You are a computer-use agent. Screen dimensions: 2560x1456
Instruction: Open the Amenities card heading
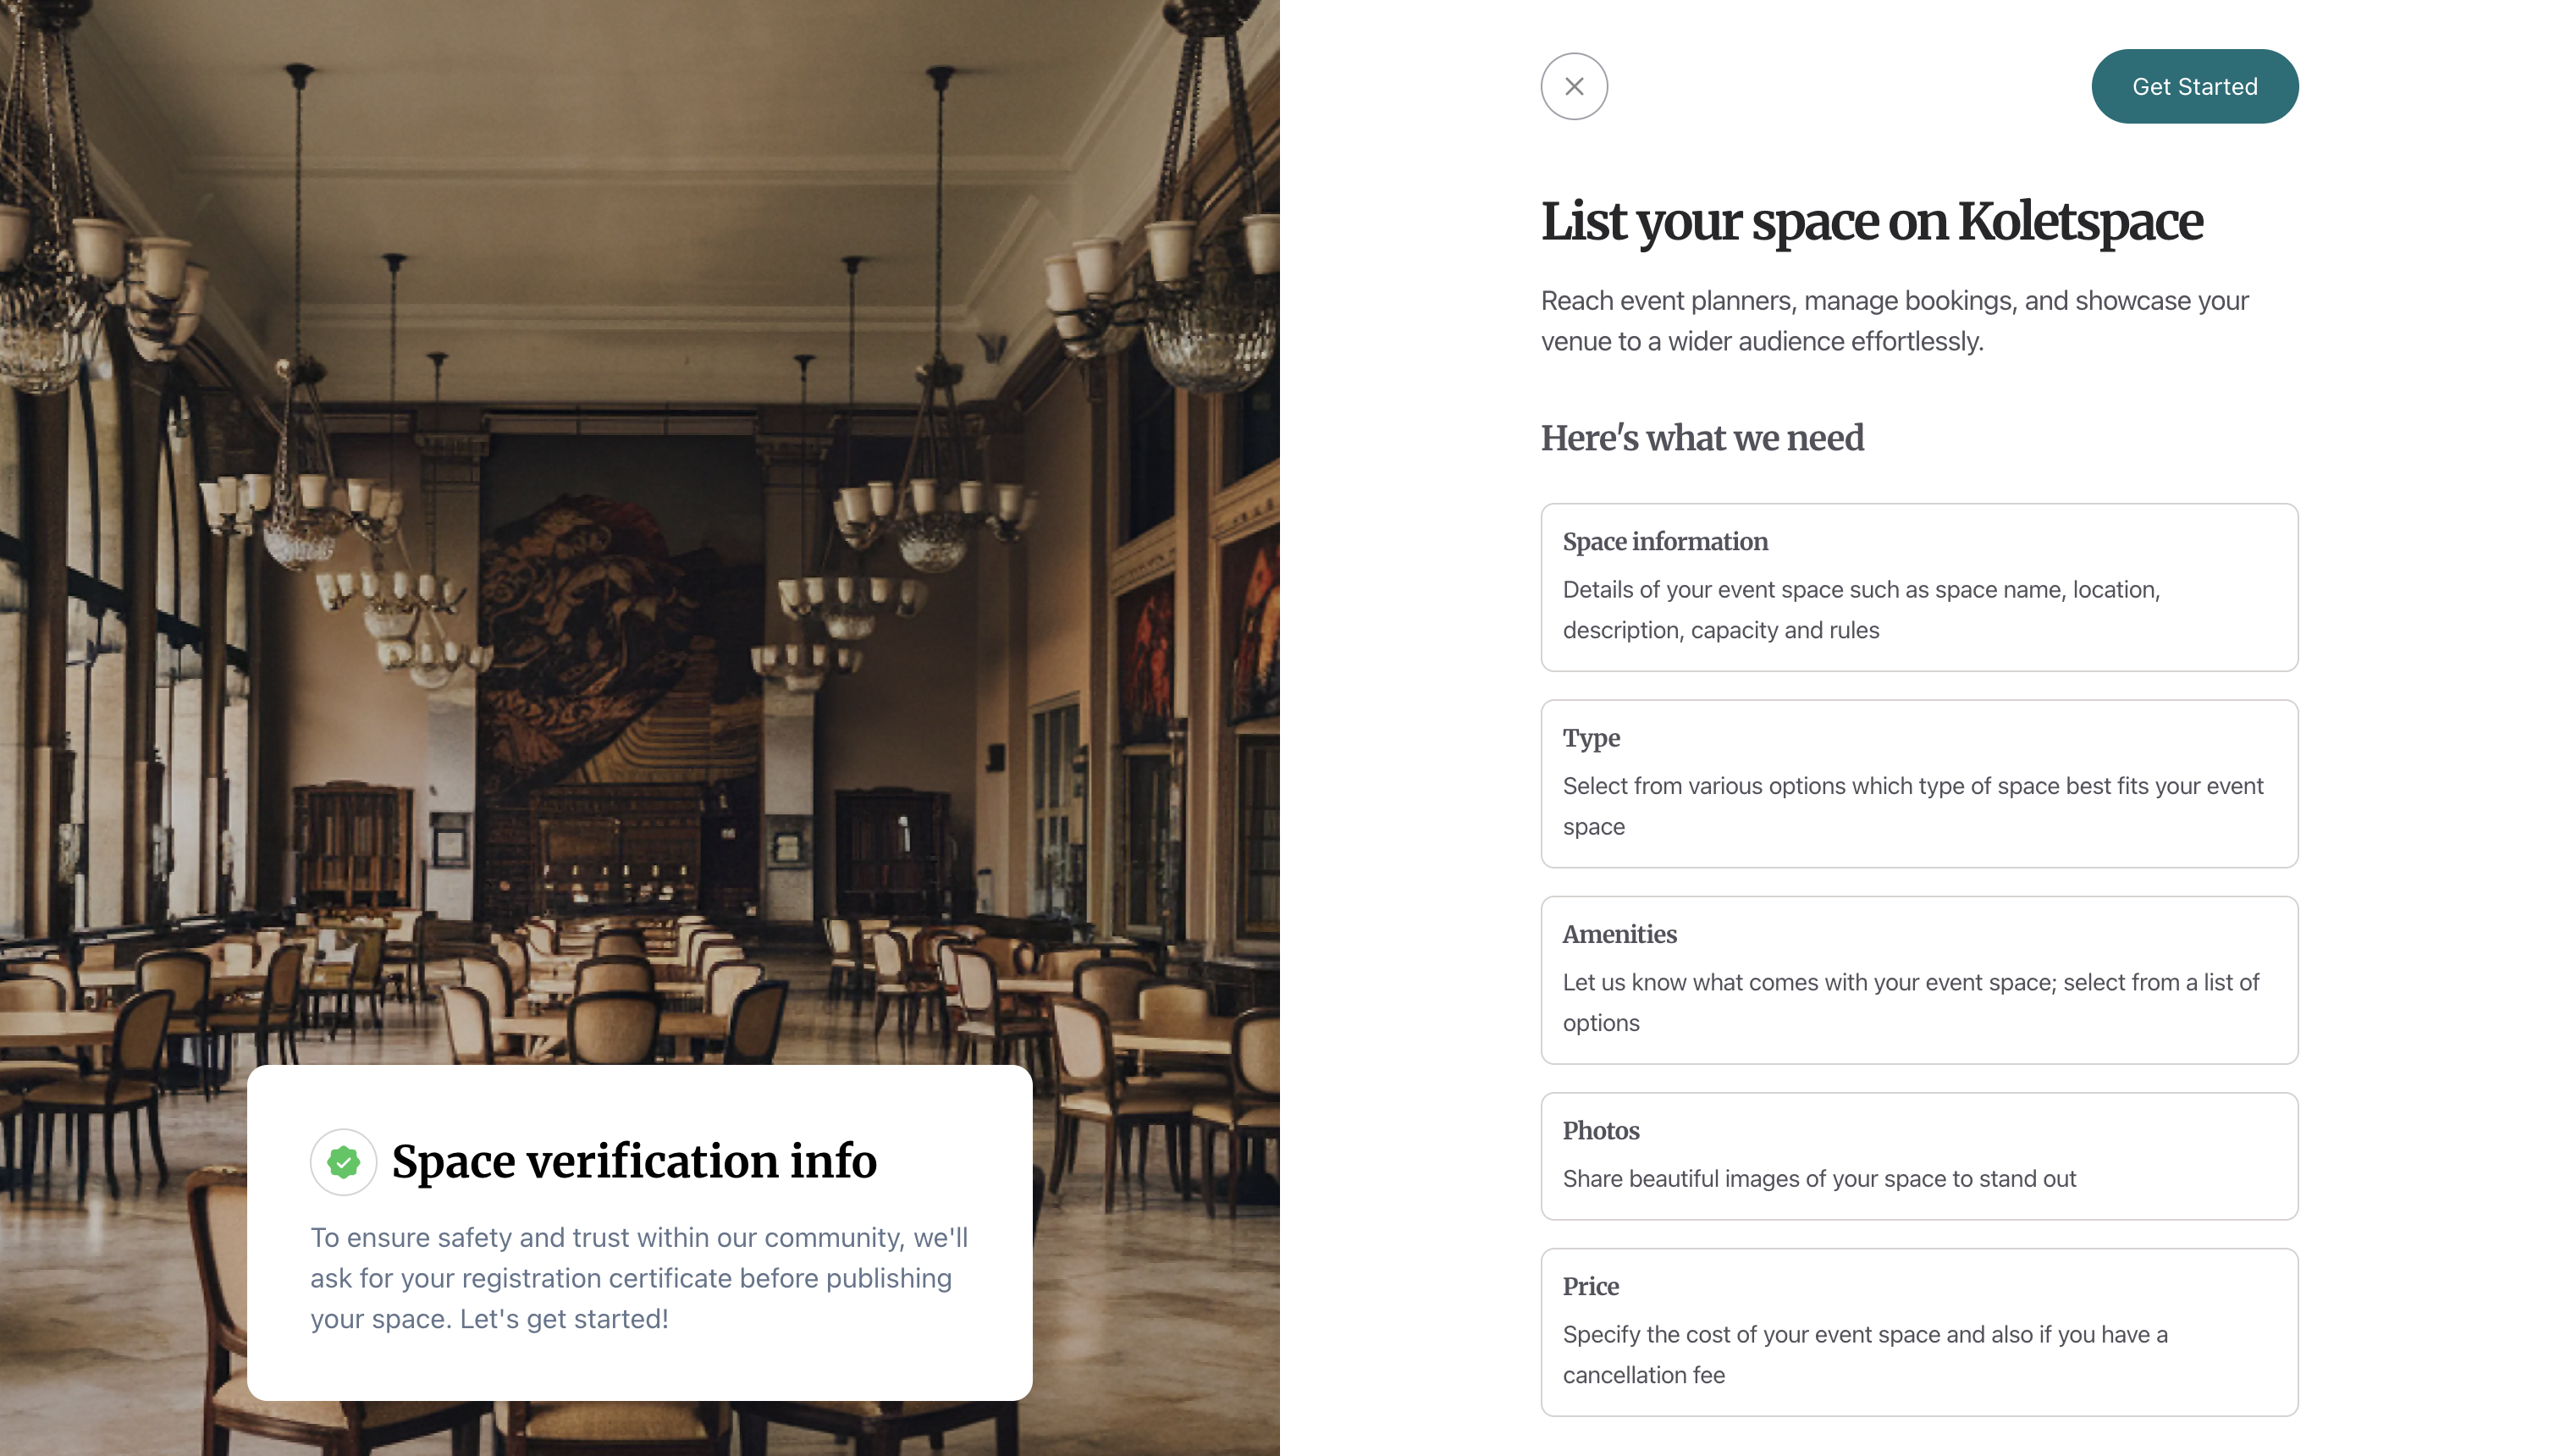(1619, 934)
